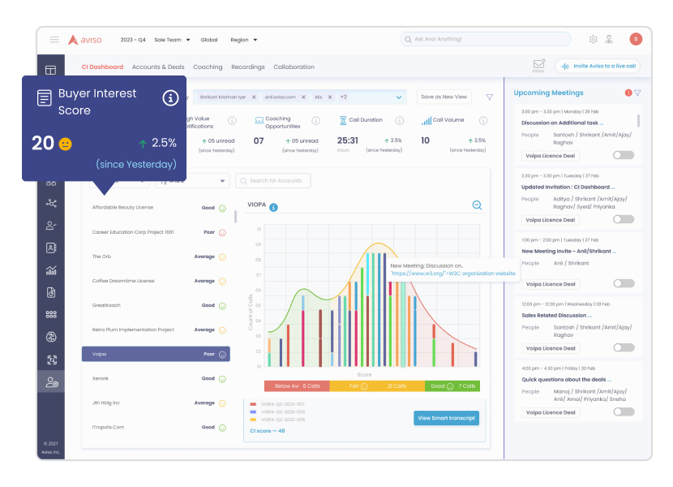The width and height of the screenshot is (673, 487).
Task: Click the Buyer Interest Score info icon
Action: pyautogui.click(x=170, y=97)
